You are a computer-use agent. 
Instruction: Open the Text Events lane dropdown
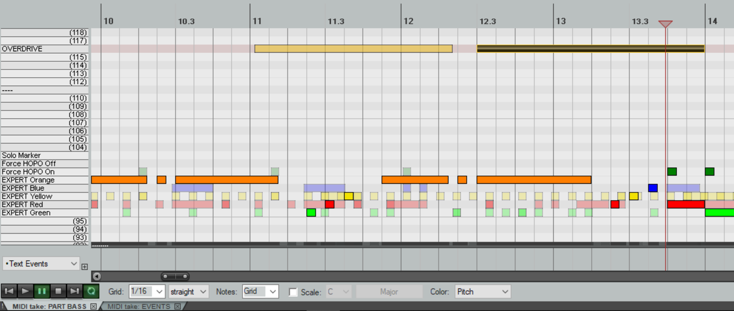[40, 263]
